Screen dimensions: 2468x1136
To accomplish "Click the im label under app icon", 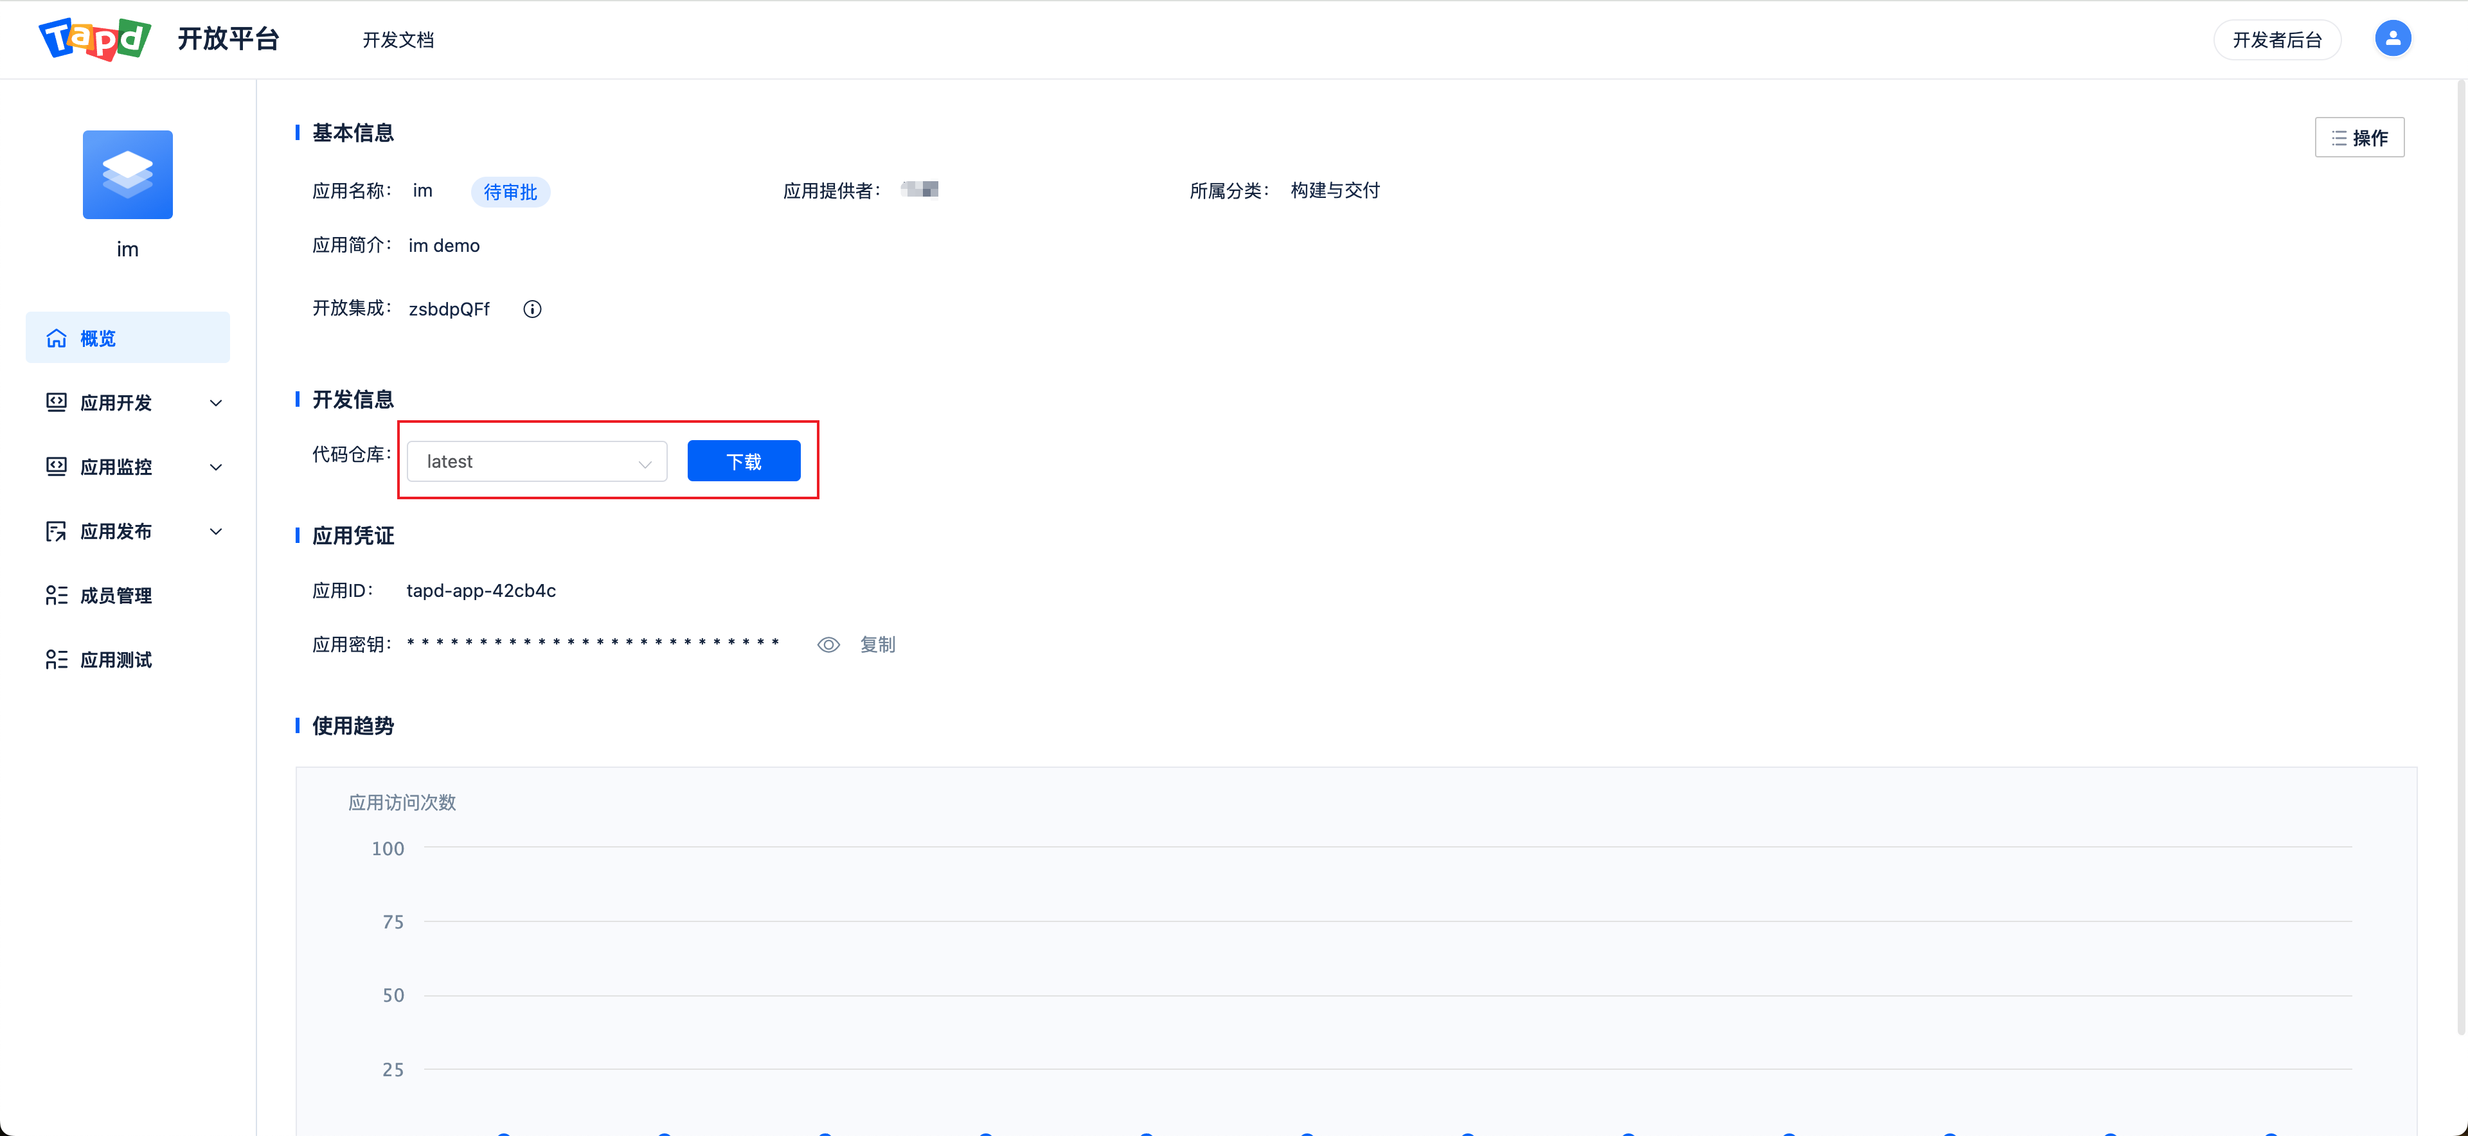I will 127,249.
